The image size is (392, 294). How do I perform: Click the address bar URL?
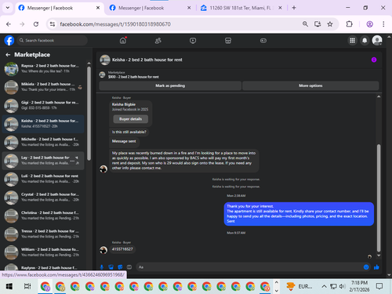[115, 24]
